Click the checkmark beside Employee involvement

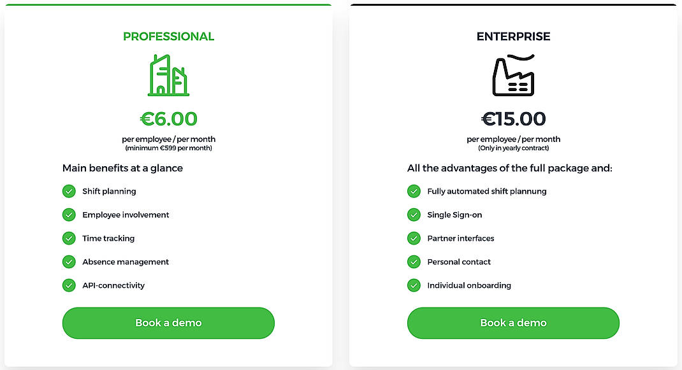[69, 215]
